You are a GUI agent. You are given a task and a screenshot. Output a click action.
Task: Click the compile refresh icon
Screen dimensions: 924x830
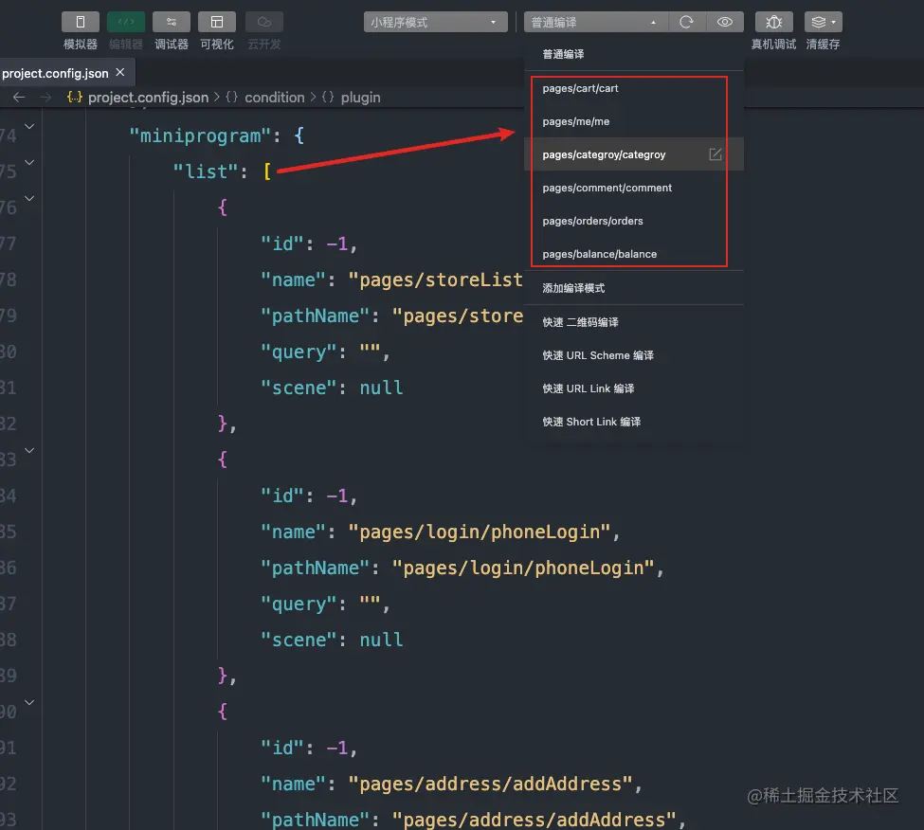pos(686,23)
